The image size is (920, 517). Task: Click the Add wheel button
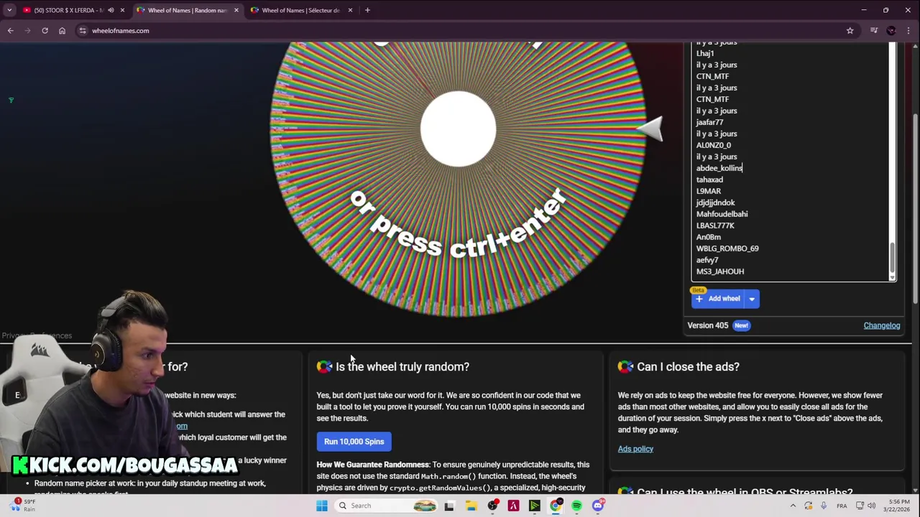pyautogui.click(x=717, y=299)
